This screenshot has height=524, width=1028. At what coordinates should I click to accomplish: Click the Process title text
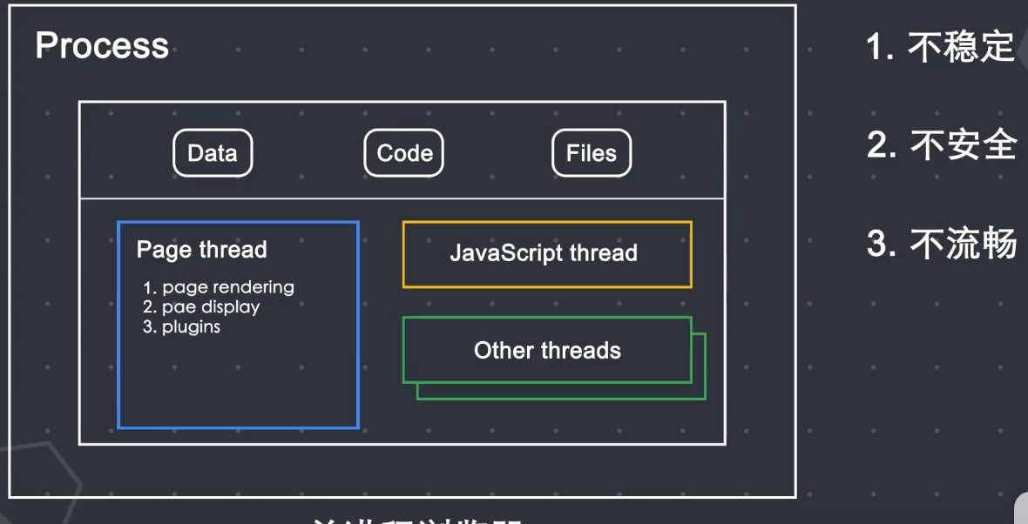tap(102, 45)
